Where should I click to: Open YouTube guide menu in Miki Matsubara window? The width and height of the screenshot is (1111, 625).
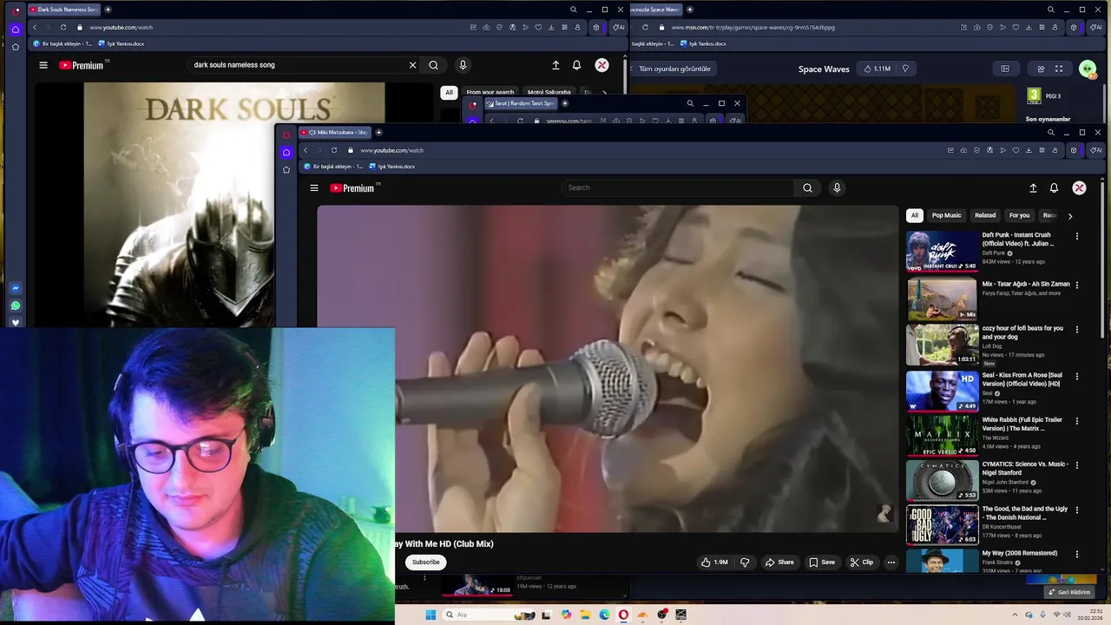(x=314, y=187)
